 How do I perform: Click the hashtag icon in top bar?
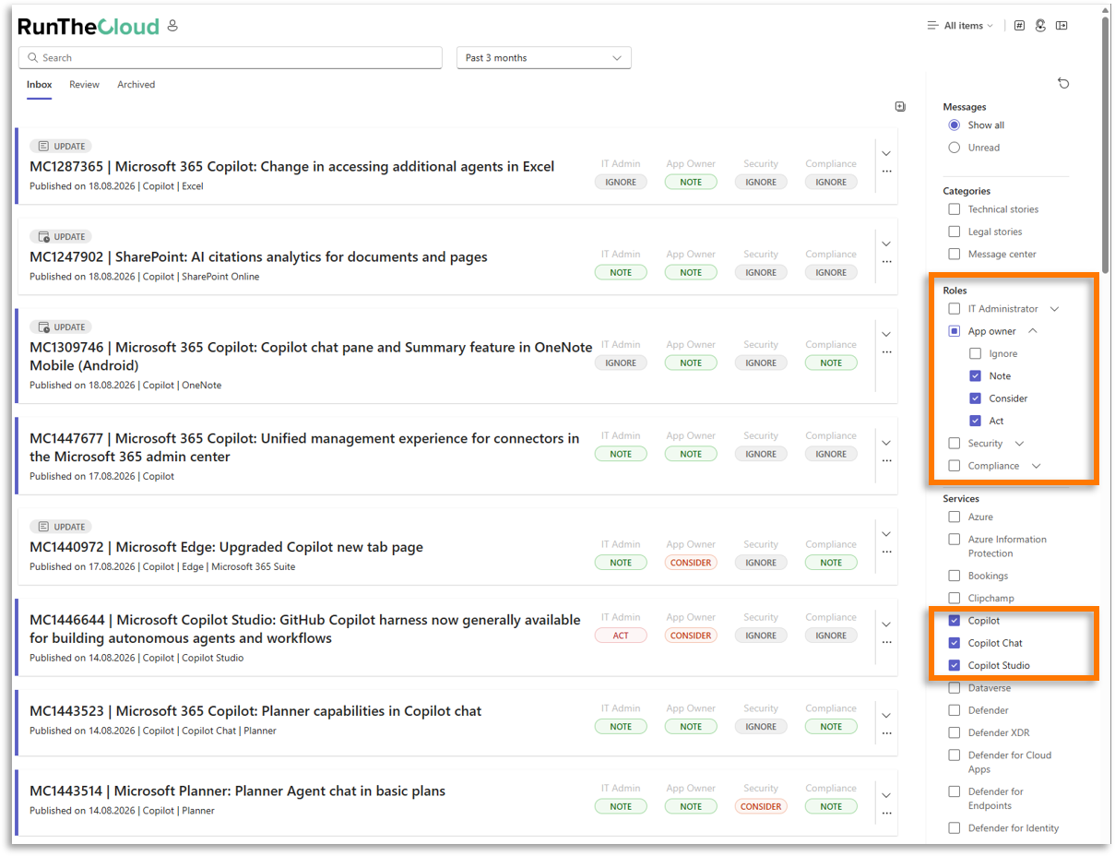coord(1019,26)
